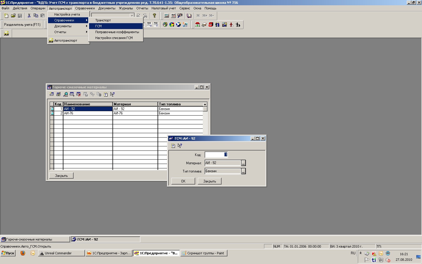422x264 pixels.
Task: Click the red book toolbar icon
Action: coord(211,25)
